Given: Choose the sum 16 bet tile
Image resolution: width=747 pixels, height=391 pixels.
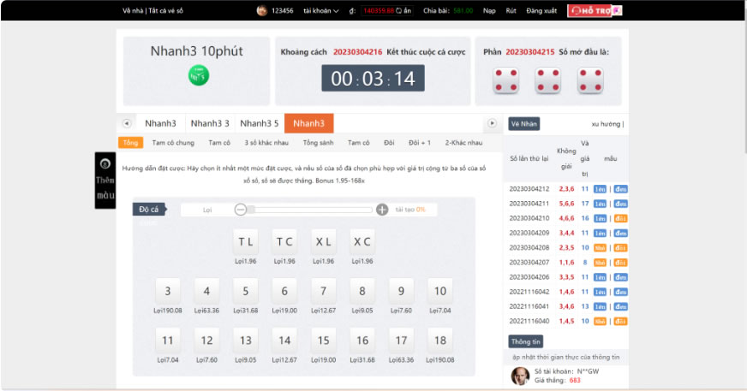Looking at the screenshot, I should coord(362,341).
